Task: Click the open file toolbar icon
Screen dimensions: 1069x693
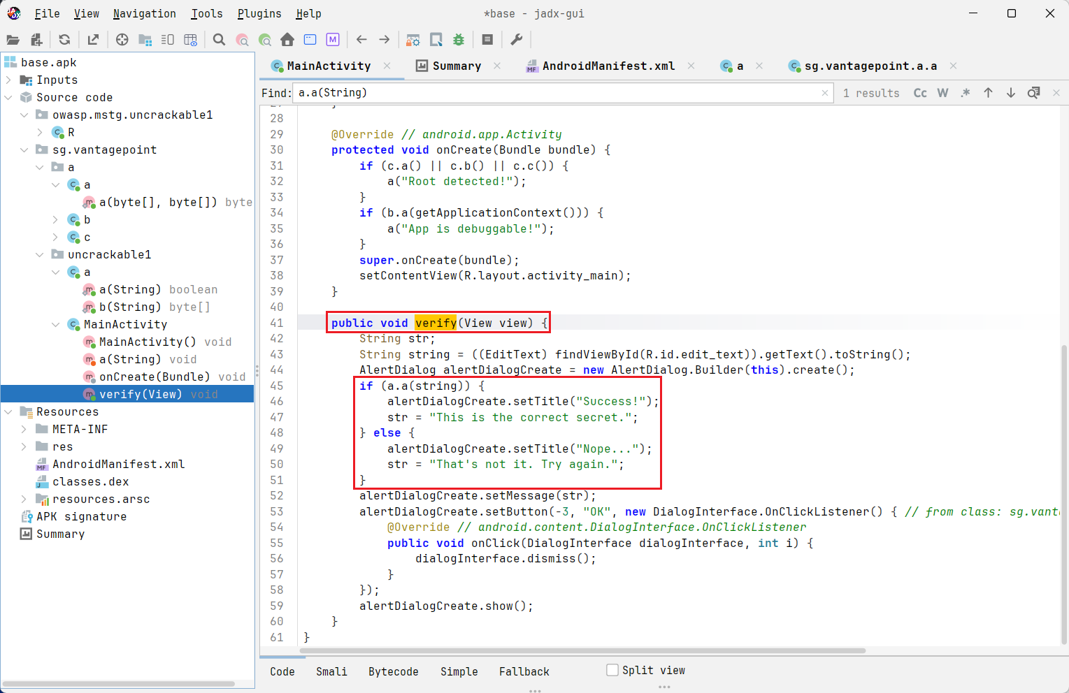Action: pyautogui.click(x=13, y=40)
